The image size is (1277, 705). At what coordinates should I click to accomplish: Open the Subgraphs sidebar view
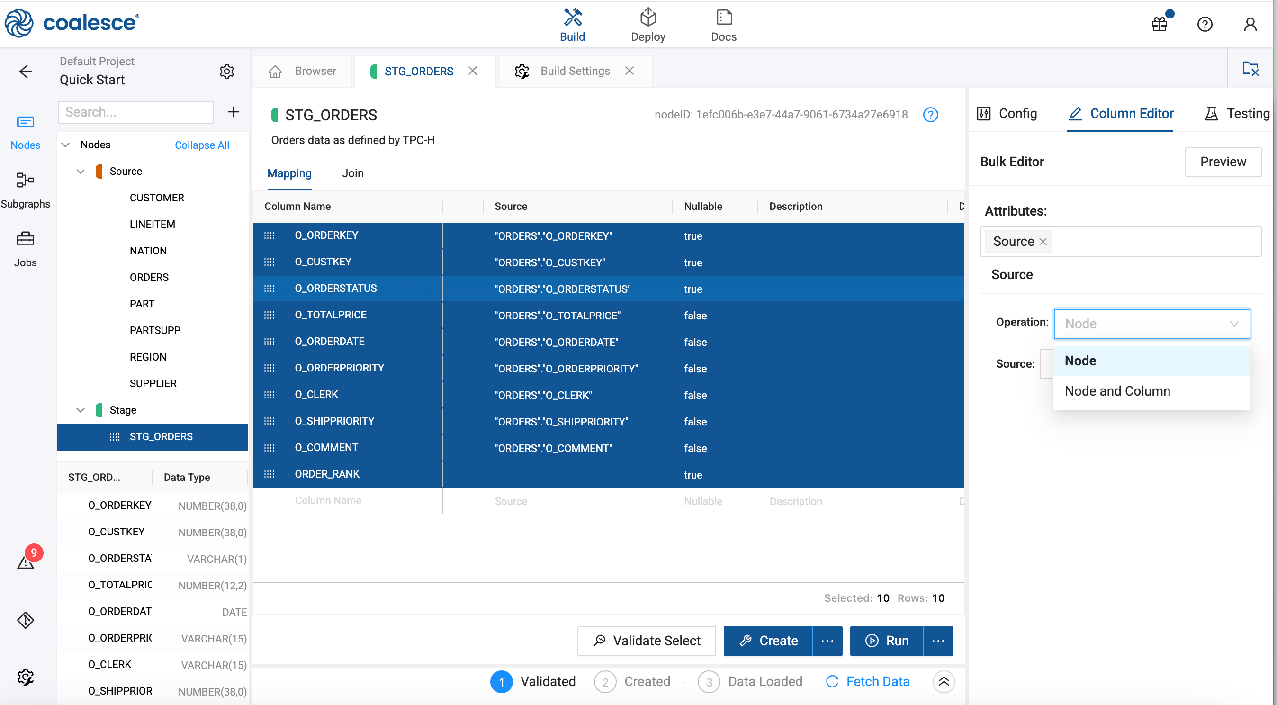pyautogui.click(x=25, y=190)
